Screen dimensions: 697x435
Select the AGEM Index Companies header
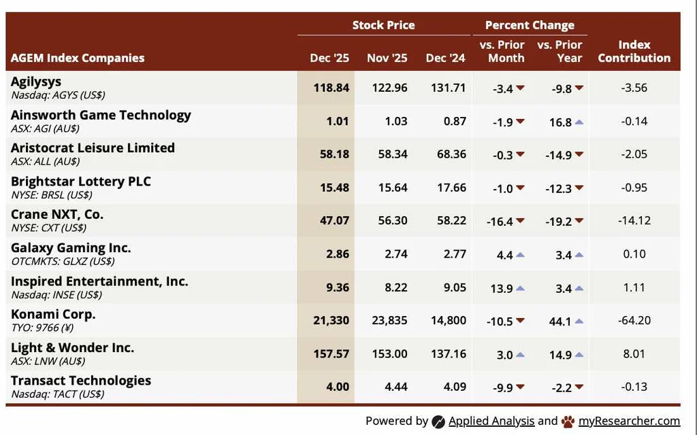click(x=78, y=58)
